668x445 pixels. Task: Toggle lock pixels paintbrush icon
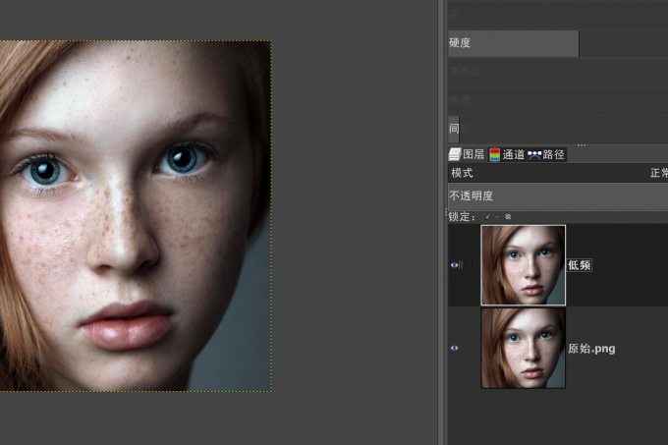[x=488, y=217]
